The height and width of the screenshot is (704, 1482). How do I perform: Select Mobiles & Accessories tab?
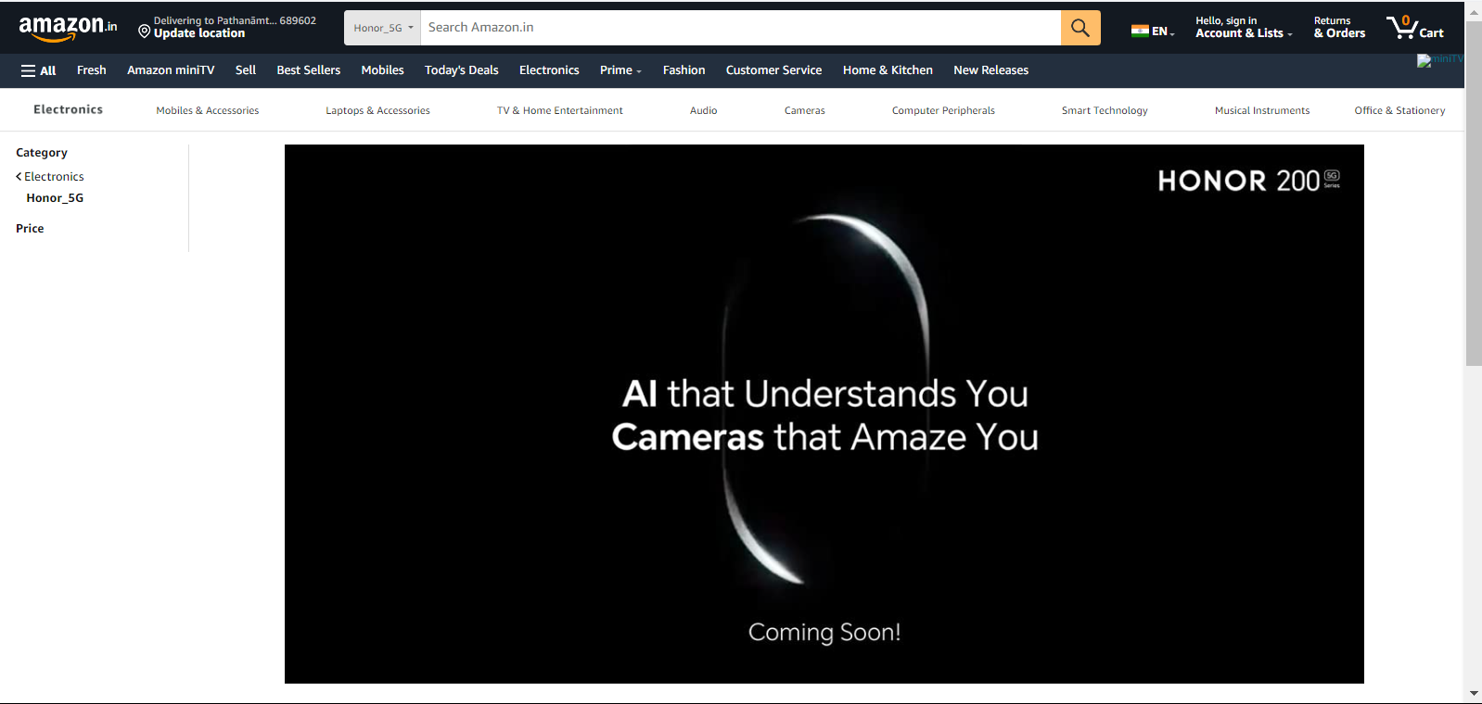pyautogui.click(x=208, y=110)
